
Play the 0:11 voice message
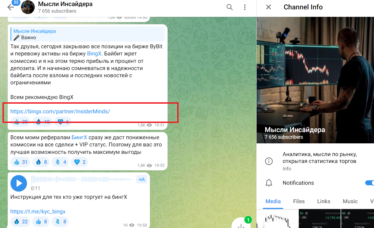click(19, 183)
